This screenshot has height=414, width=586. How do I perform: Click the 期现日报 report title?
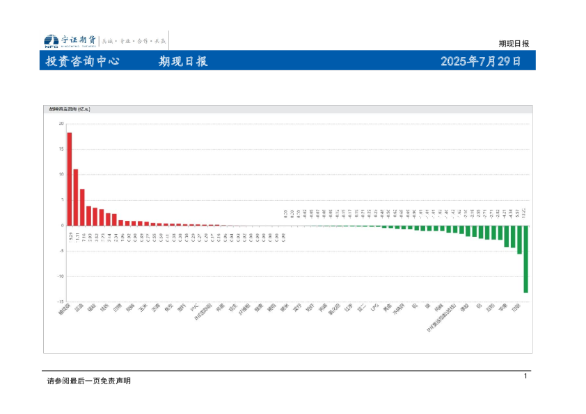pos(183,61)
